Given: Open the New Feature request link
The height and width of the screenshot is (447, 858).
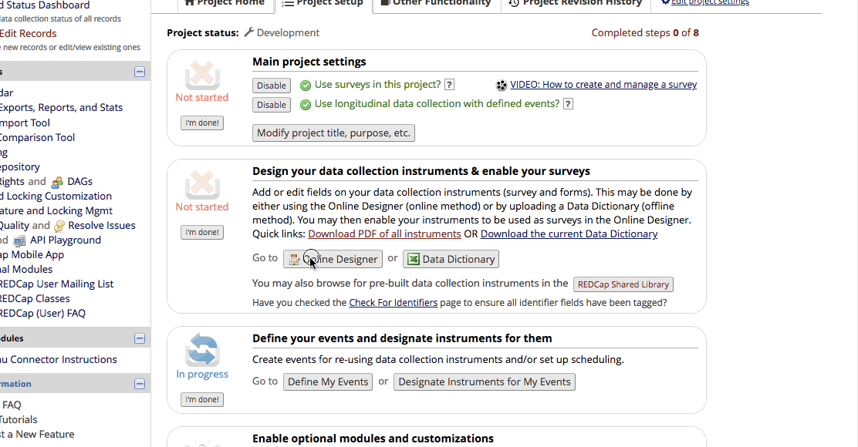Looking at the screenshot, I should click(x=37, y=435).
